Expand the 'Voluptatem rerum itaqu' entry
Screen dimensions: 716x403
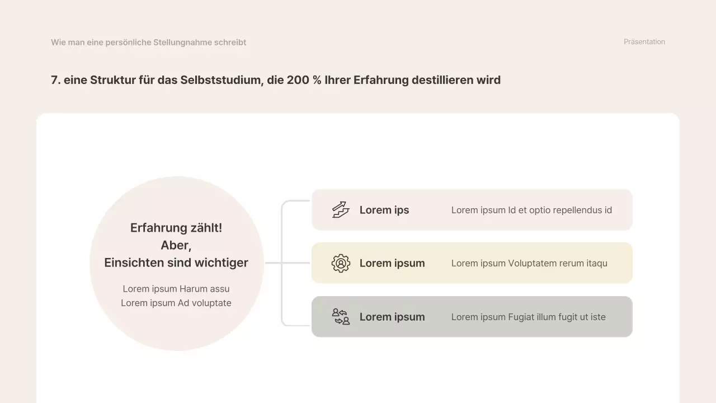tap(529, 263)
